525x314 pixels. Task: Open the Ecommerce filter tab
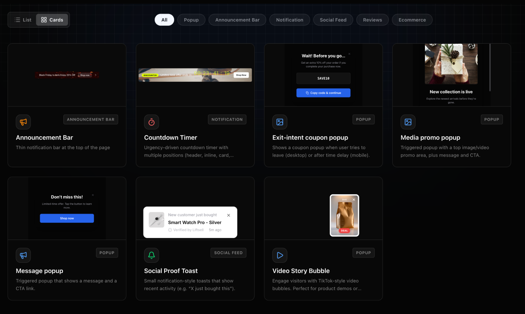click(x=412, y=19)
